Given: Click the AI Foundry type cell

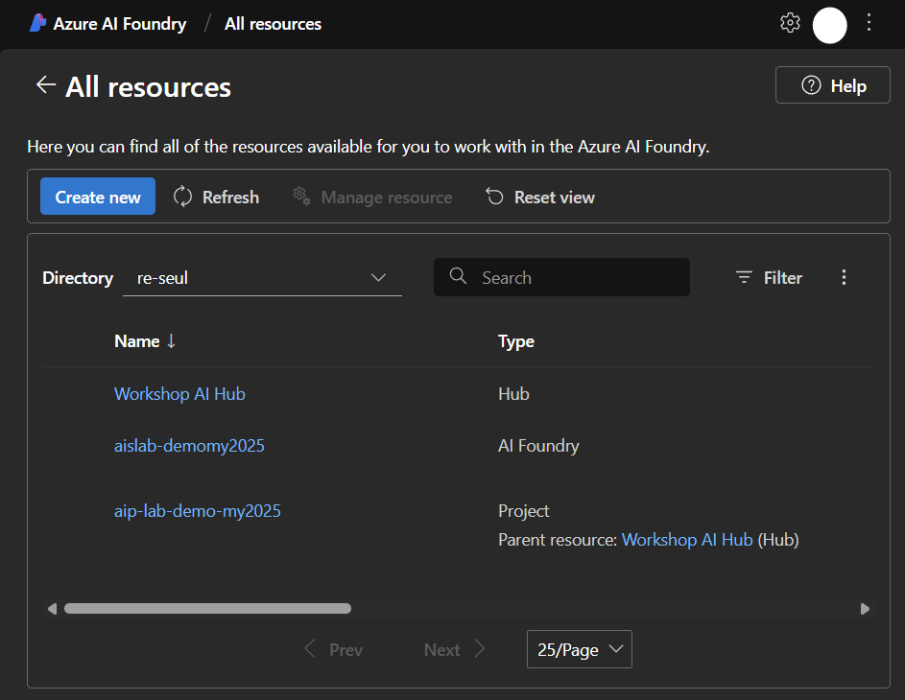Looking at the screenshot, I should pos(538,446).
